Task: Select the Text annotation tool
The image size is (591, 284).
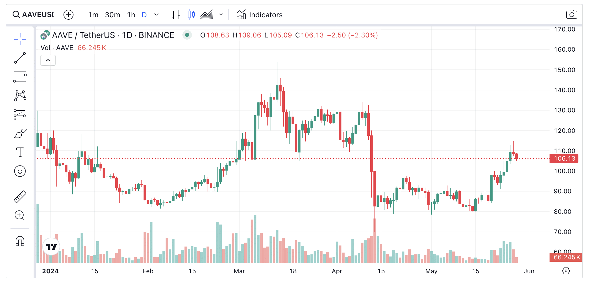Action: click(20, 152)
